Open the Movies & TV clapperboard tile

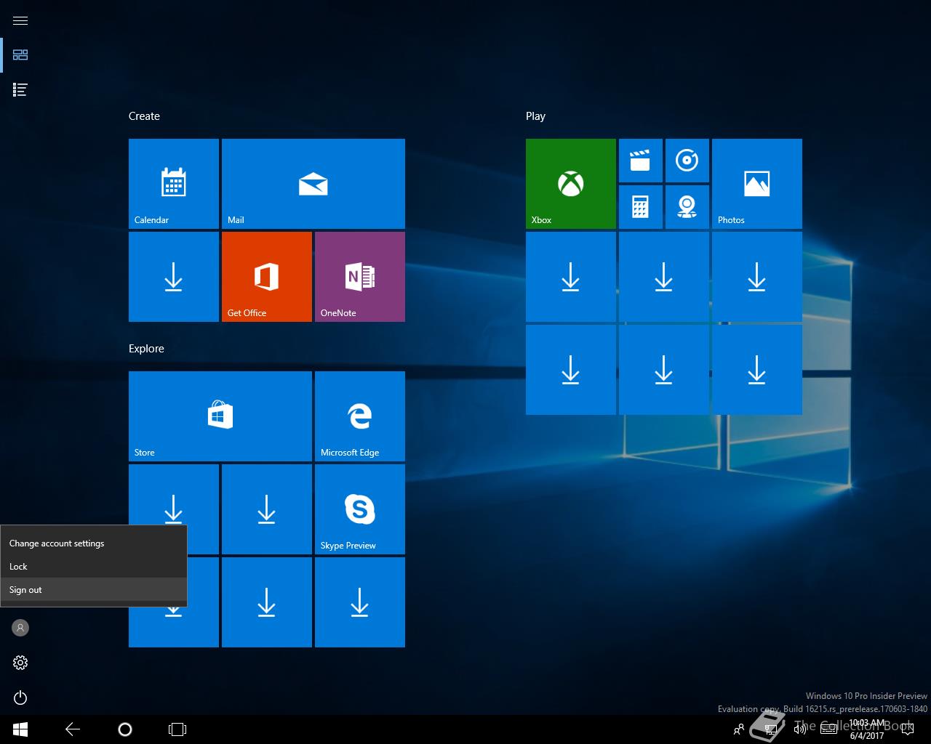pos(641,161)
